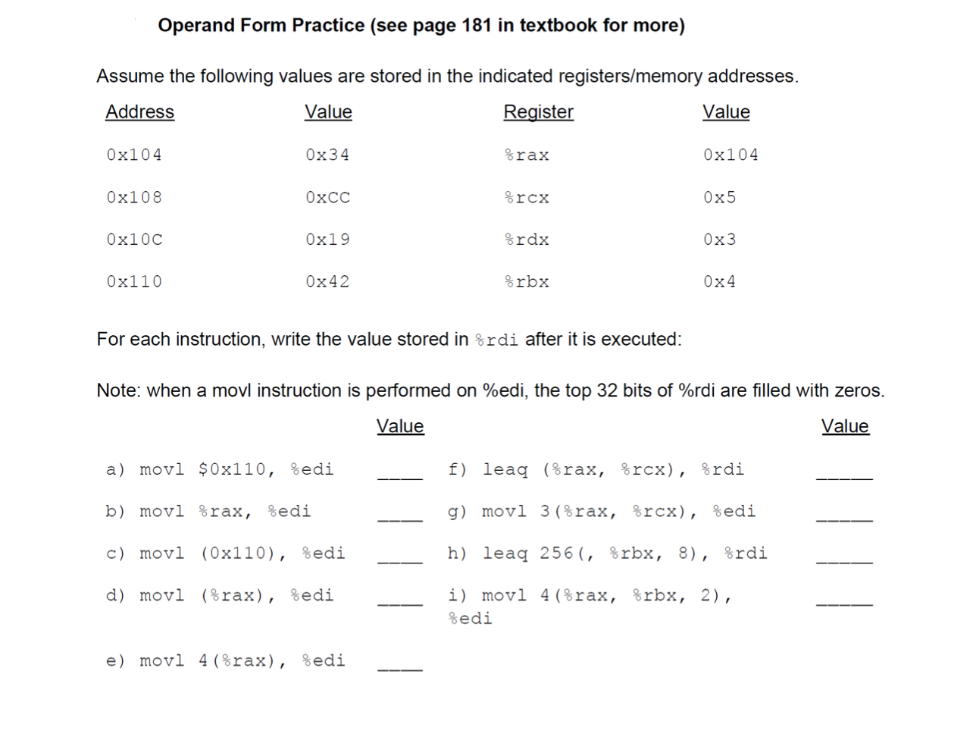Click the answer blank for instruction a)
The height and width of the screenshot is (740, 973).
[400, 478]
